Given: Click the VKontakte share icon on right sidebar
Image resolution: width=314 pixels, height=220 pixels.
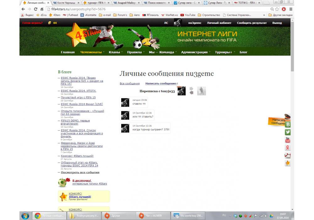Looking at the screenshot, I should (x=288, y=124).
